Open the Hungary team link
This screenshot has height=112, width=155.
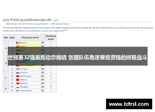(x=24, y=69)
